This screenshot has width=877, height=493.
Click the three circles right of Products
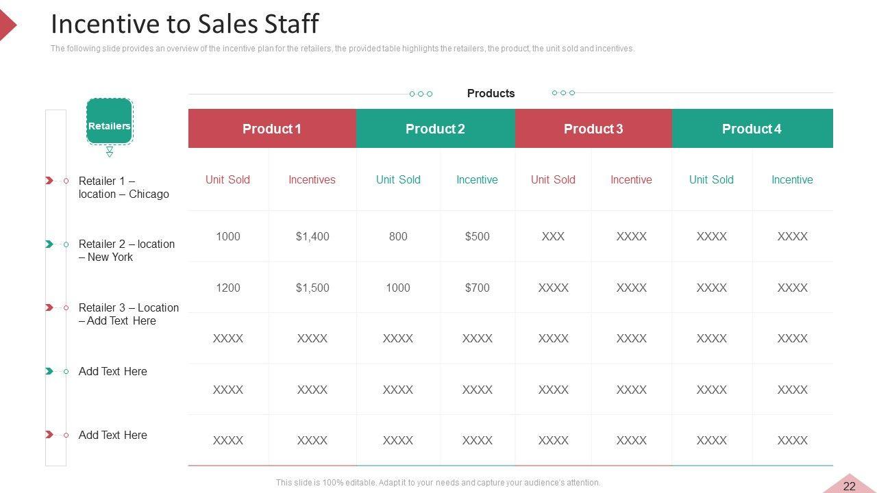(x=563, y=93)
